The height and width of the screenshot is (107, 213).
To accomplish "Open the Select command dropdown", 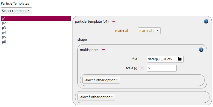I will 16,11.
